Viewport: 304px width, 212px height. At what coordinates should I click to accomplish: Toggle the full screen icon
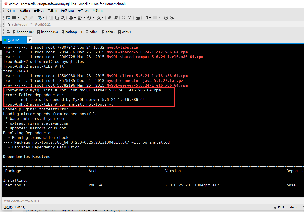coord(124,18)
